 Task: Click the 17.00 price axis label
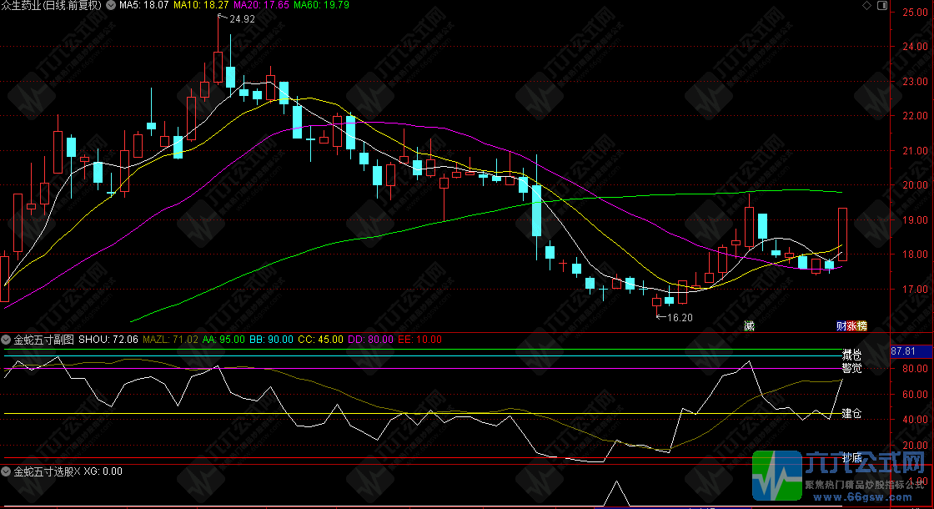coord(915,289)
